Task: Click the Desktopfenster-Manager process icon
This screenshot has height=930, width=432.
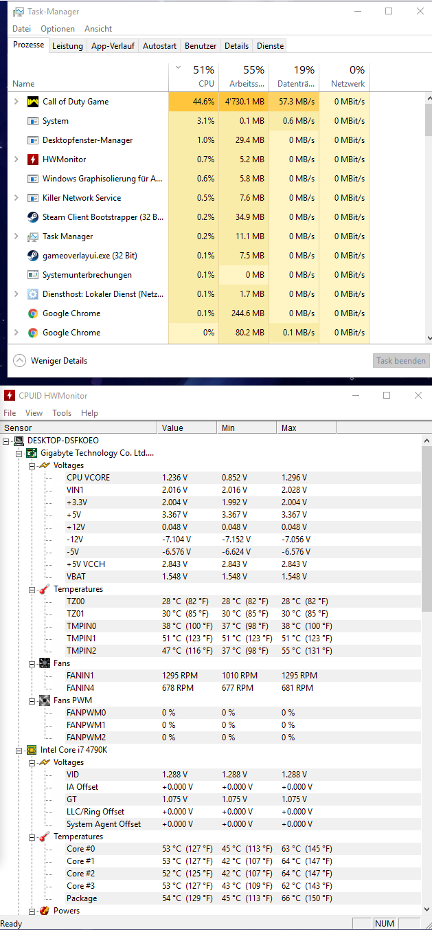Action: click(x=32, y=140)
